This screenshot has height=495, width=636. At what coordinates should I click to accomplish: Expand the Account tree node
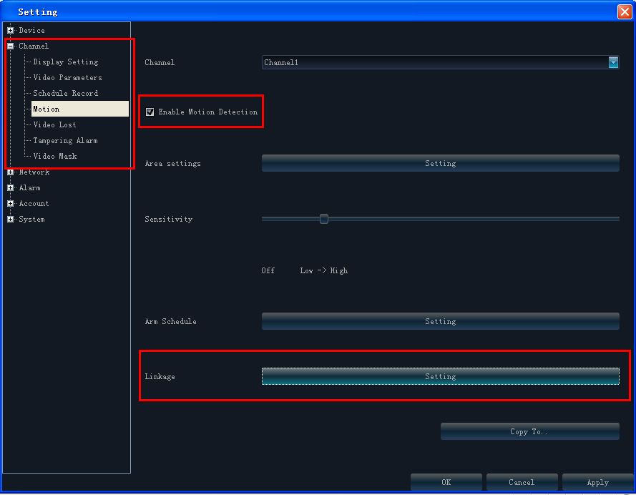coord(11,204)
